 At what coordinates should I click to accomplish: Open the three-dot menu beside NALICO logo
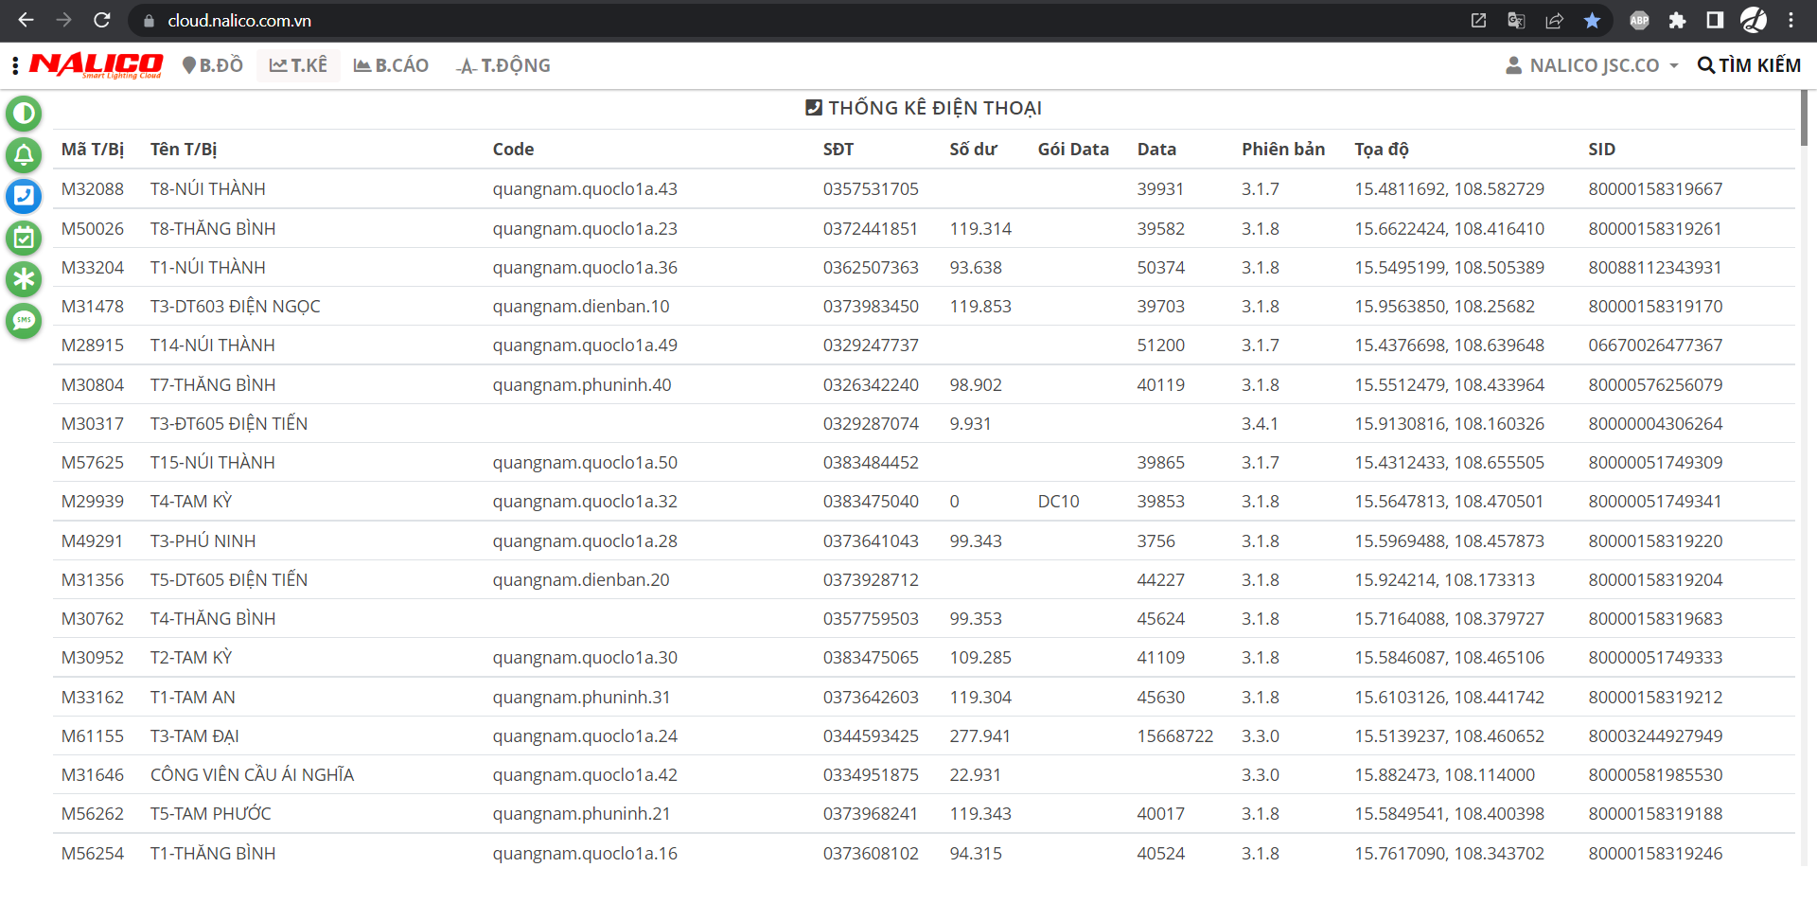click(x=15, y=65)
